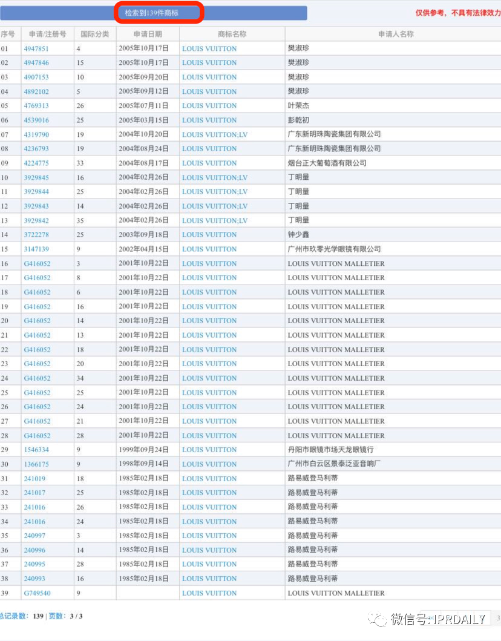The width and height of the screenshot is (501, 641).
Task: Click the 国际分类 column header
Action: [95, 34]
